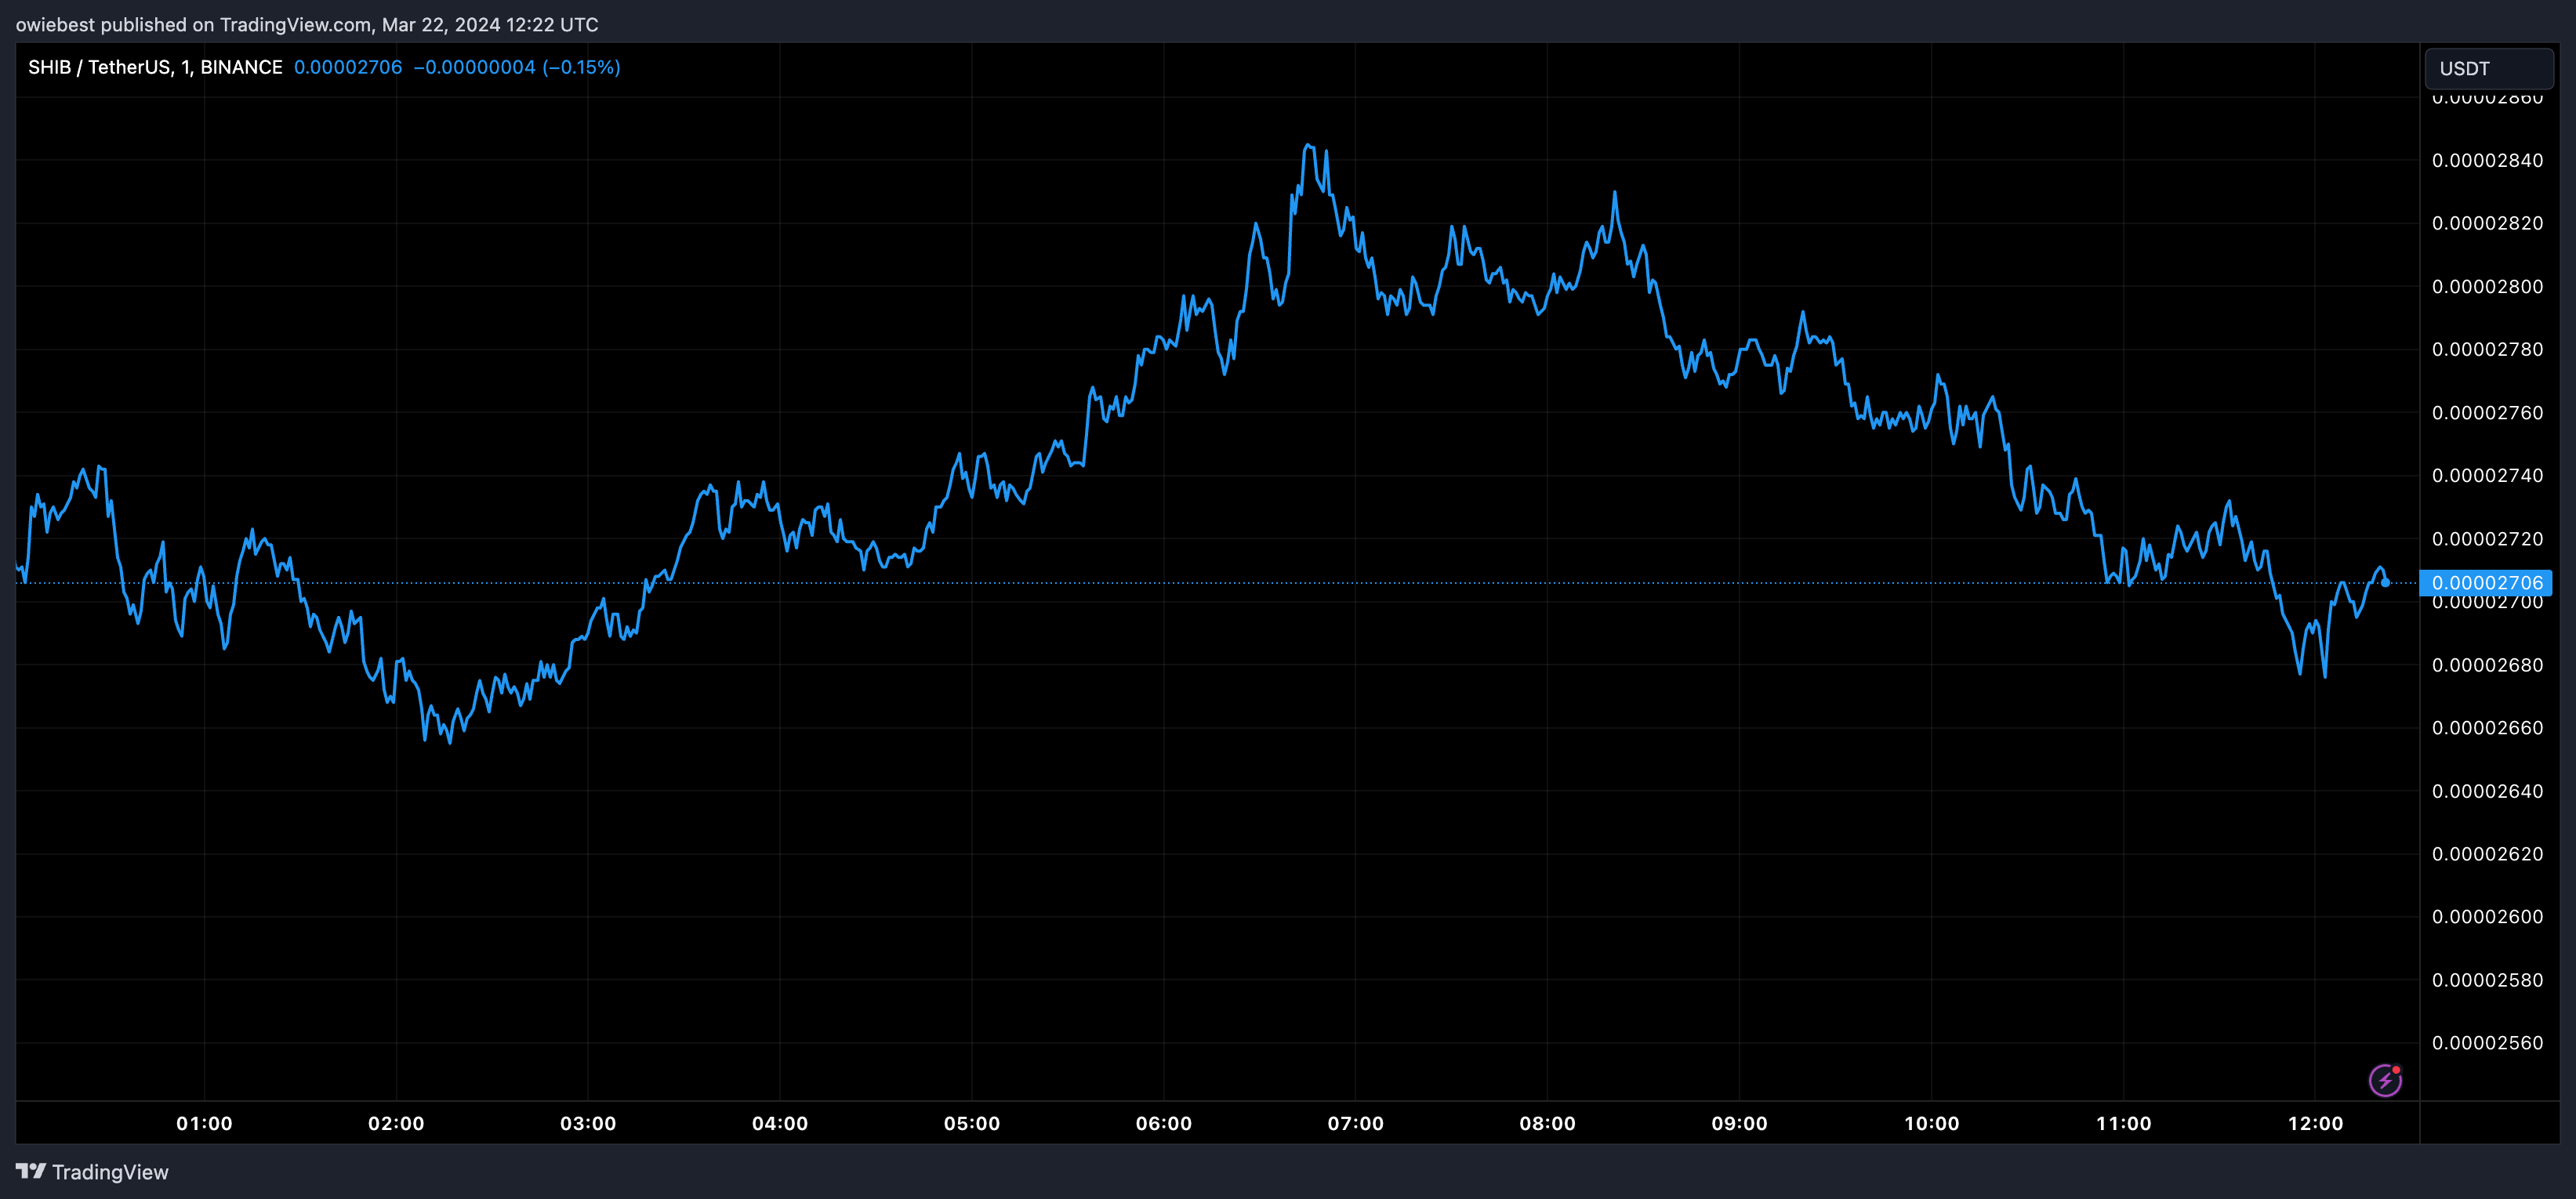The height and width of the screenshot is (1199, 2576).
Task: Select the 09:00 time axis label
Action: tap(1739, 1123)
